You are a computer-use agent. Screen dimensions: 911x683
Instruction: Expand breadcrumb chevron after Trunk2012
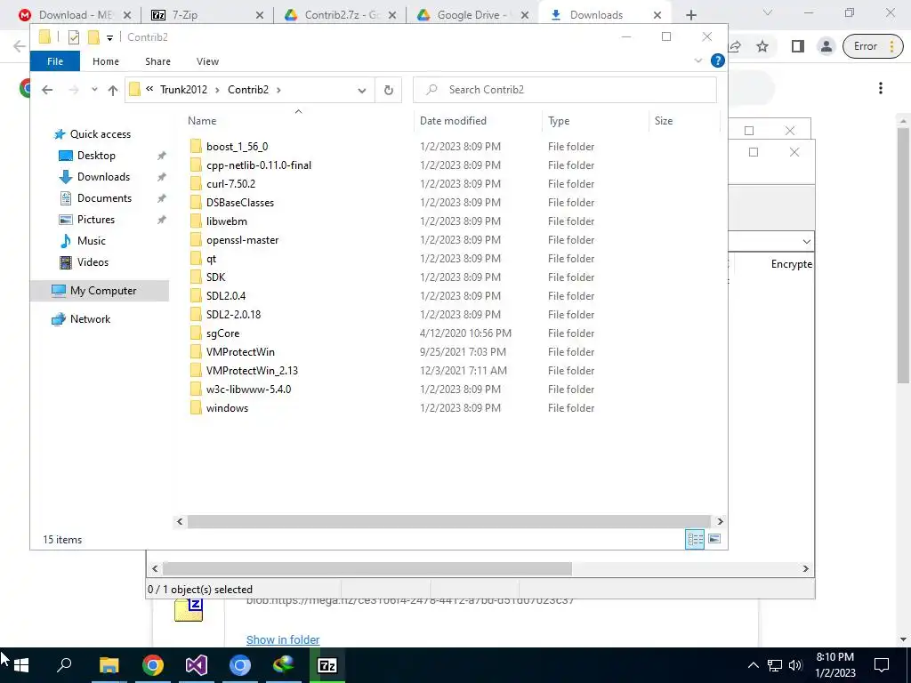tap(217, 90)
